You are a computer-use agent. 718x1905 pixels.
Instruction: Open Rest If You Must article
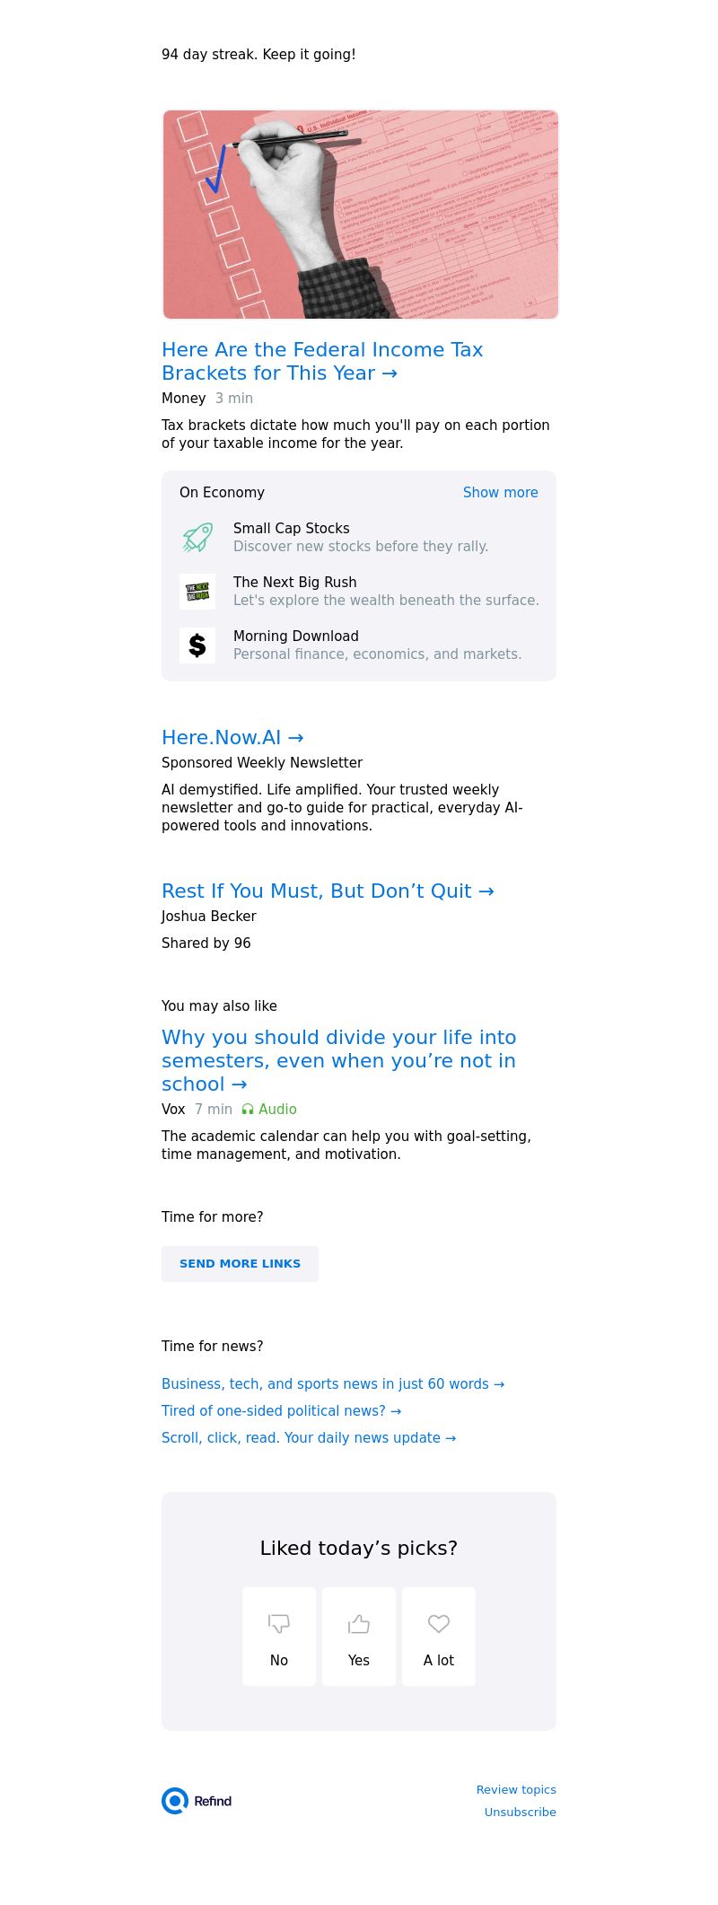[328, 891]
